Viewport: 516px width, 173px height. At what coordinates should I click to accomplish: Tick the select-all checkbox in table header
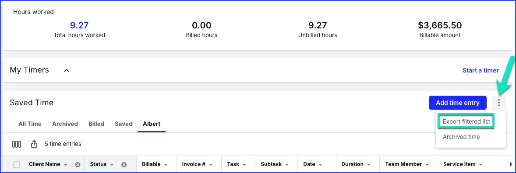(x=17, y=164)
